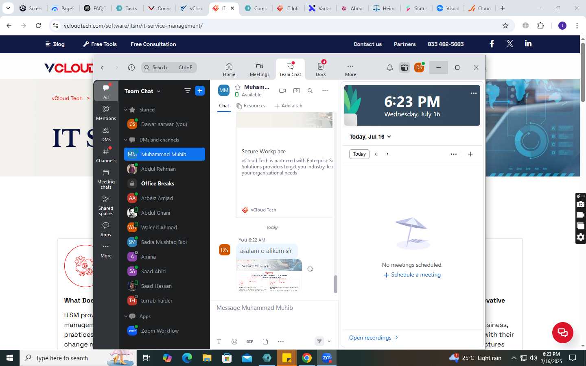The image size is (586, 366).
Task: Attach file in message box
Action: tap(265, 342)
